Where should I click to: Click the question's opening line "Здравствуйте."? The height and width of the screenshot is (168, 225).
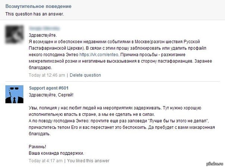(x=43, y=35)
